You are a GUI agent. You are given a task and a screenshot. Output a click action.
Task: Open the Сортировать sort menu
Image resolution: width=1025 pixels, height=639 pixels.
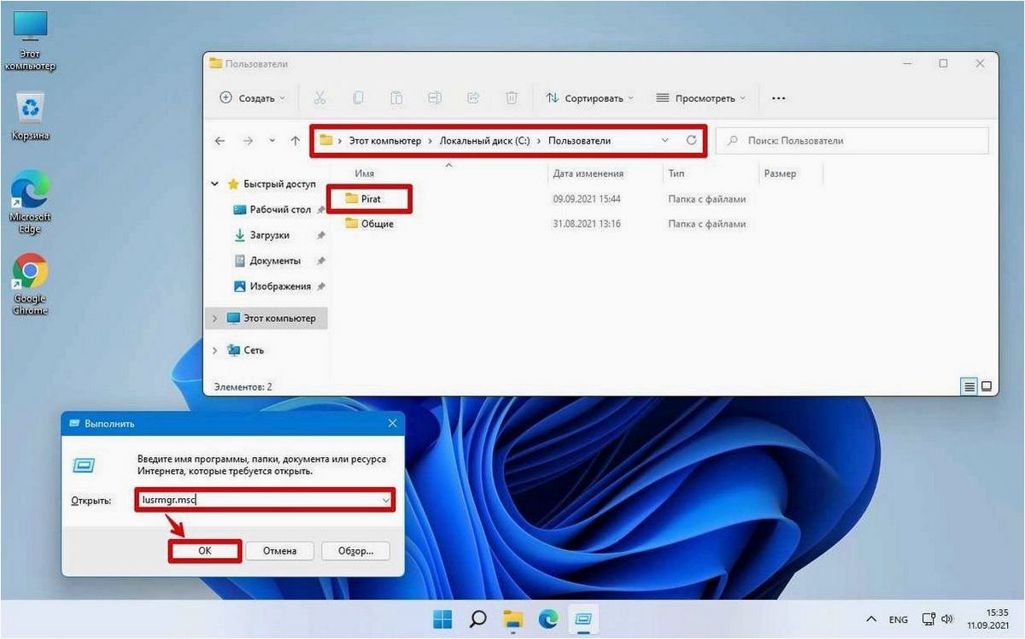(589, 98)
